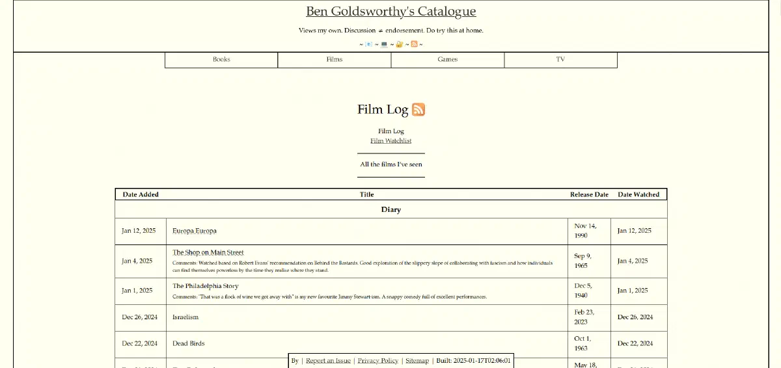Open The Shop on Main Street entry
Screen dimensions: 781x368
[208, 252]
